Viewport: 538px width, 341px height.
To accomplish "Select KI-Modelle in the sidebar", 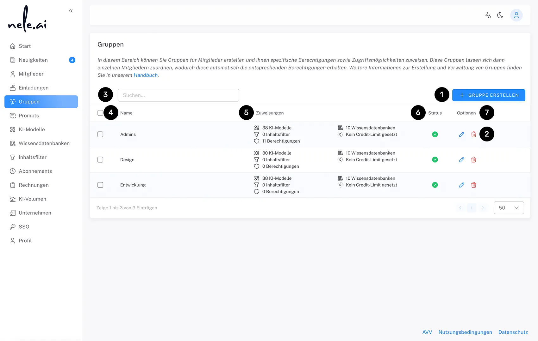I will tap(31, 129).
